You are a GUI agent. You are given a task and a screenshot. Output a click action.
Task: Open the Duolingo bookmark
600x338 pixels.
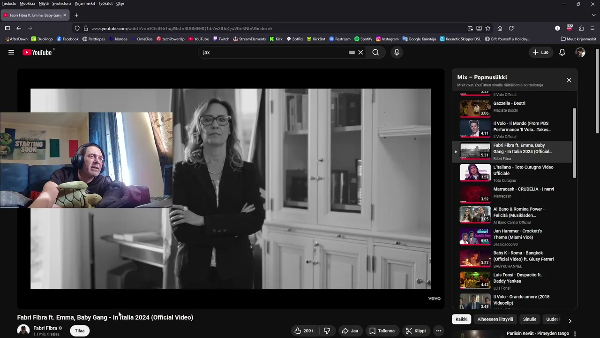pos(42,39)
